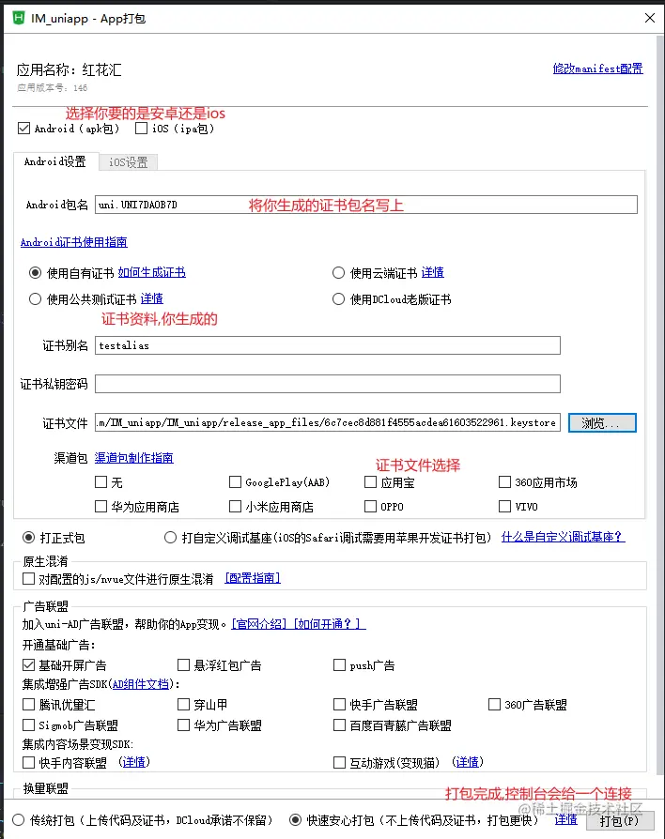Click the 浏览... button
Viewport: 665px width, 839px height.
[602, 422]
